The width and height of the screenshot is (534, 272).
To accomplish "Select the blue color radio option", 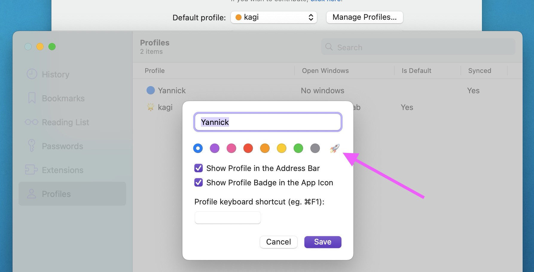I will (x=198, y=148).
